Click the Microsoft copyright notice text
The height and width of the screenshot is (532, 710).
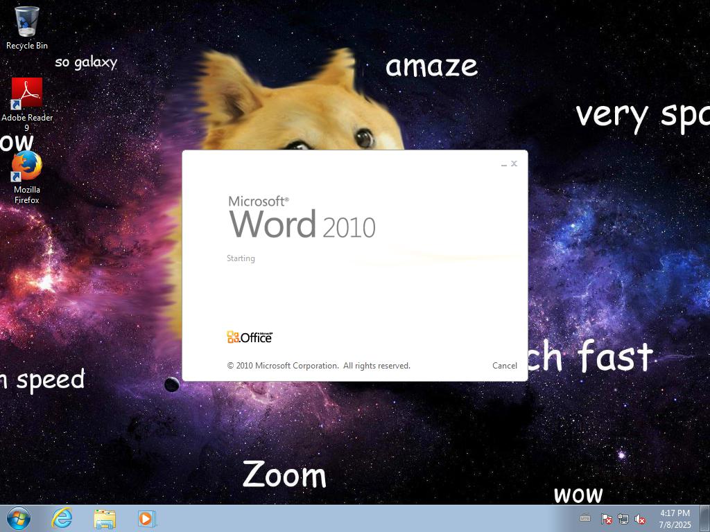[318, 366]
